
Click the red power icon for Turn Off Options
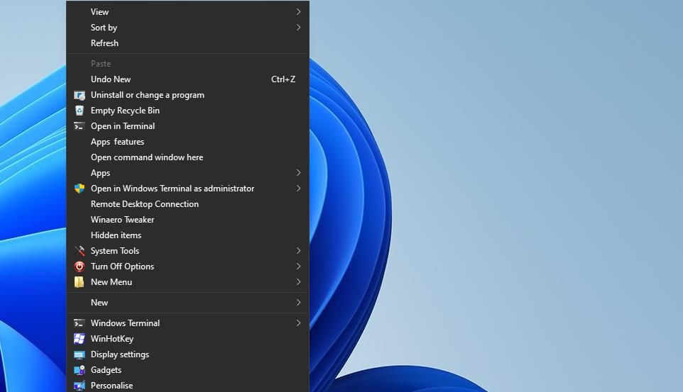pyautogui.click(x=80, y=267)
